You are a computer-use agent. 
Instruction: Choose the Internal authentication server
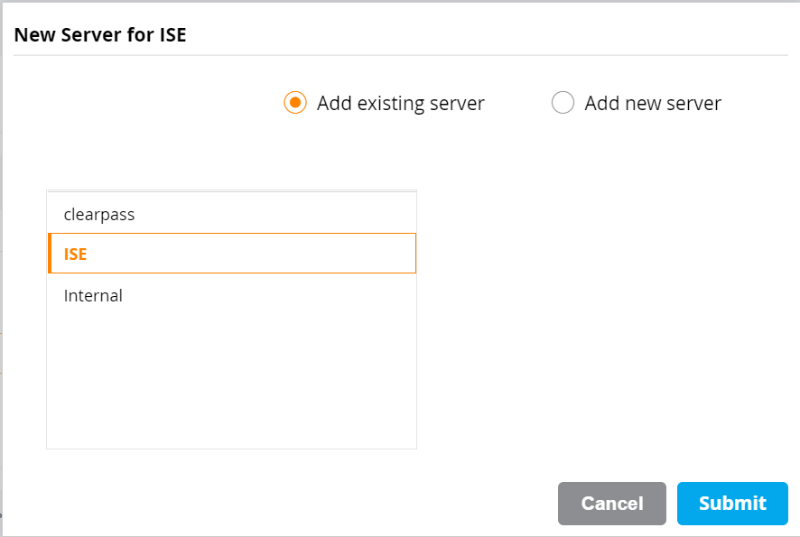pyautogui.click(x=93, y=295)
